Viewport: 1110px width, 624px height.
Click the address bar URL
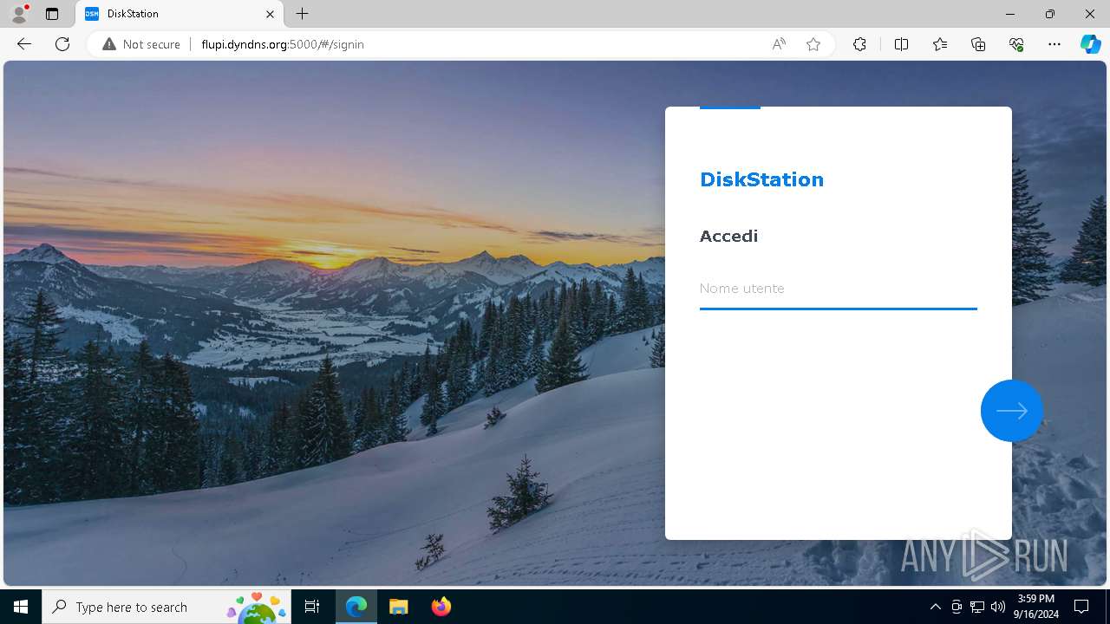point(283,44)
